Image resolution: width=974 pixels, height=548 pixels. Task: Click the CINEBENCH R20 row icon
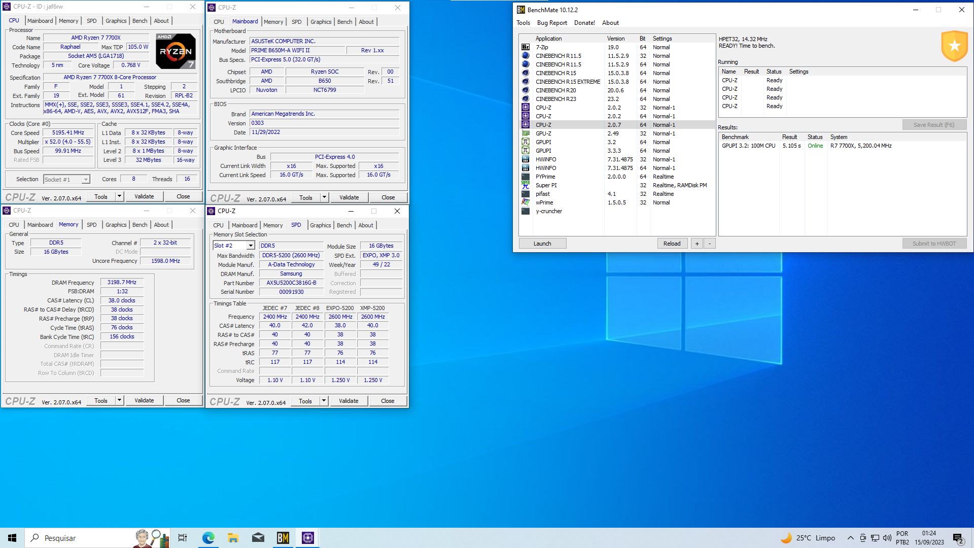[x=526, y=90]
